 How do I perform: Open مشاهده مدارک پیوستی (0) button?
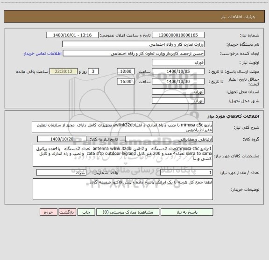[x=128, y=212]
